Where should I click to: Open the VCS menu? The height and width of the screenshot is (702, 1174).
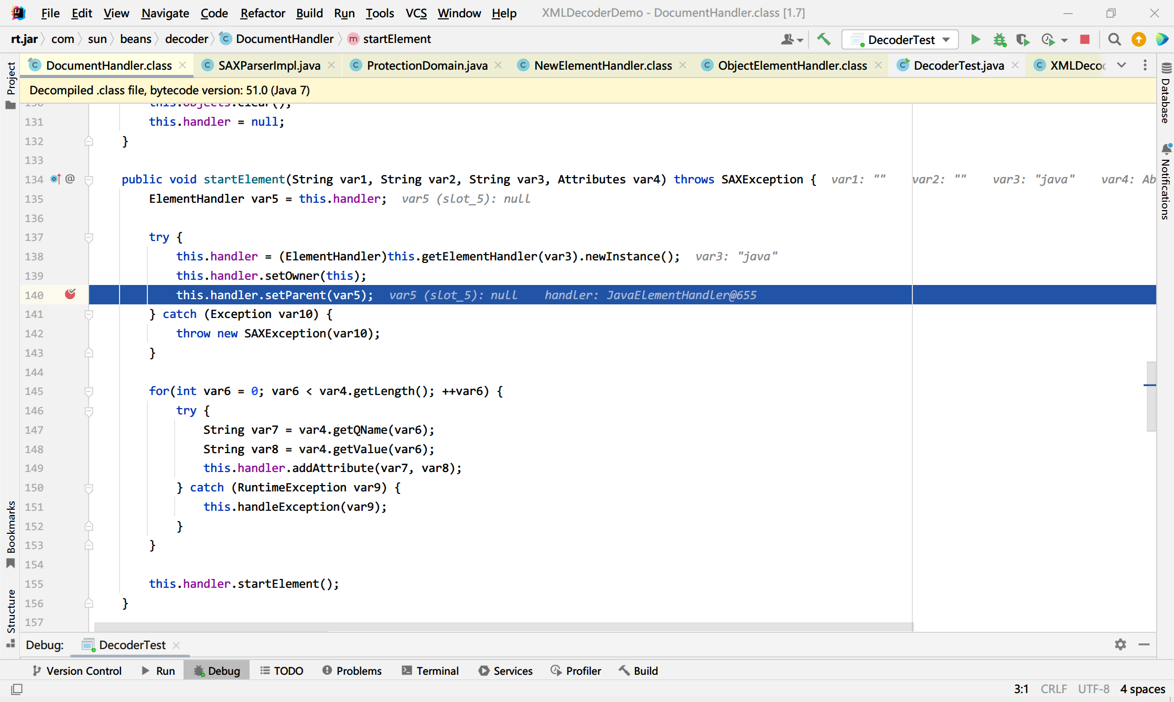pos(416,13)
